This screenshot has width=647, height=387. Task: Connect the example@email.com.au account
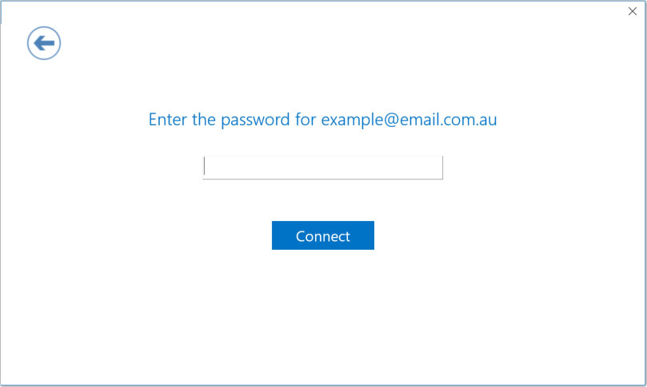tap(323, 235)
